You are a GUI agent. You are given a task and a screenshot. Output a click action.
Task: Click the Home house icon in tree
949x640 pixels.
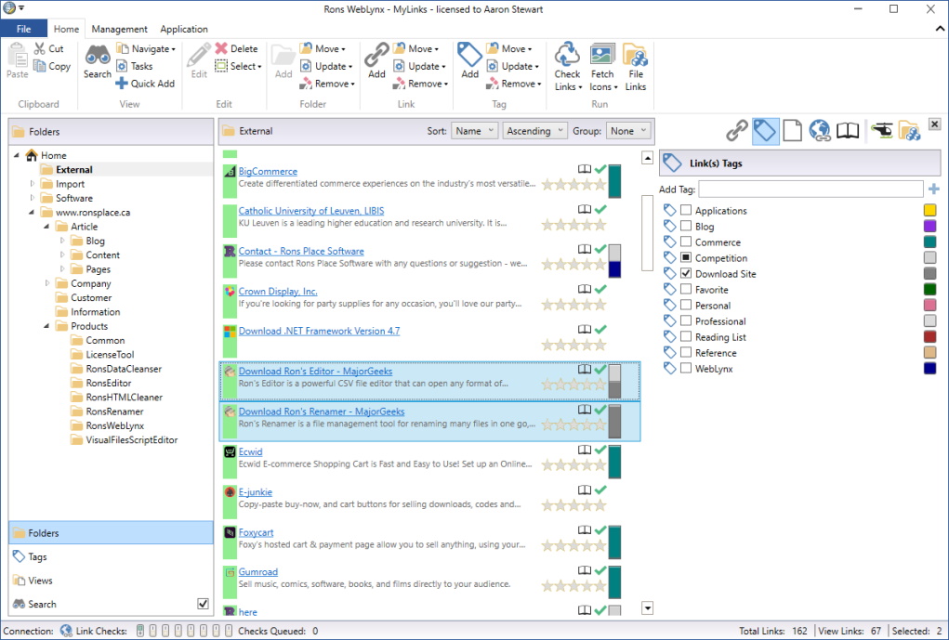(32, 155)
